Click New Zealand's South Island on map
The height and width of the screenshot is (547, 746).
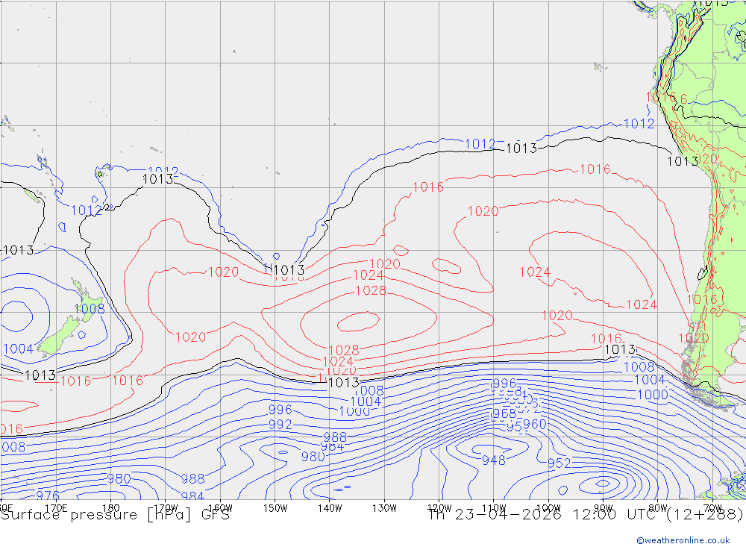(x=60, y=336)
